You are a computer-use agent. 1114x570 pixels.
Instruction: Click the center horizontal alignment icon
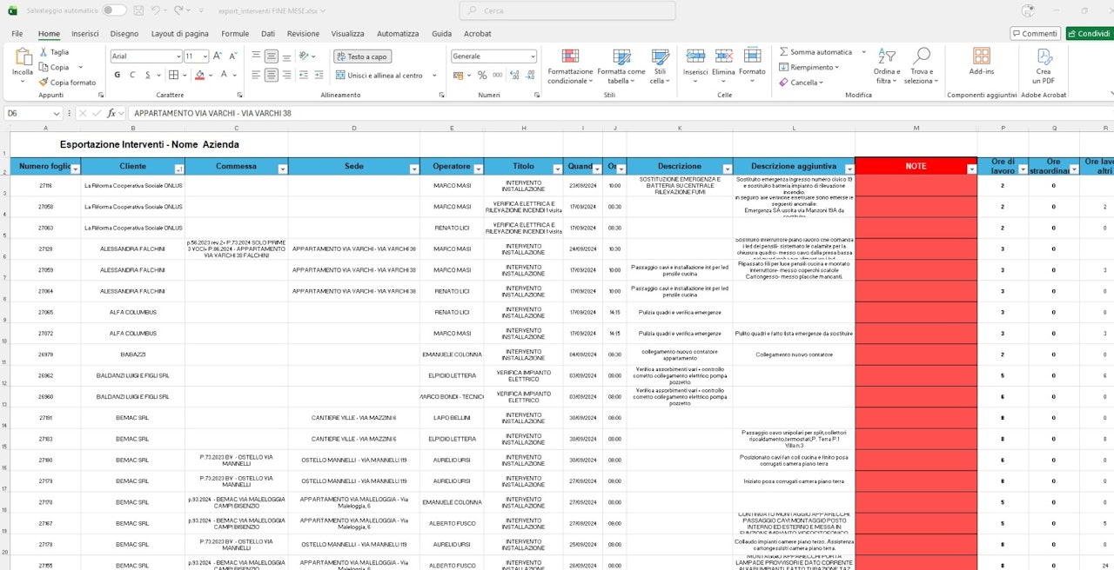click(x=272, y=75)
